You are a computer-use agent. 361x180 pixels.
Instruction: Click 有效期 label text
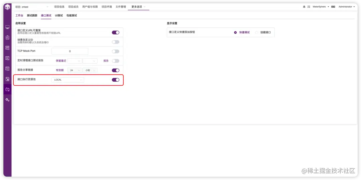(59, 70)
